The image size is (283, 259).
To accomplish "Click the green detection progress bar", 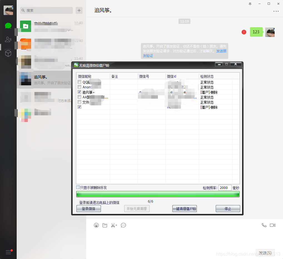I will (x=158, y=194).
